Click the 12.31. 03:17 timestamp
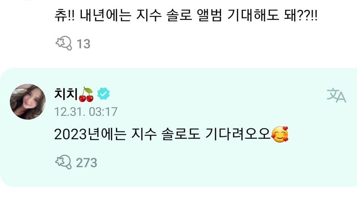This screenshot has width=357, height=200. point(86,112)
